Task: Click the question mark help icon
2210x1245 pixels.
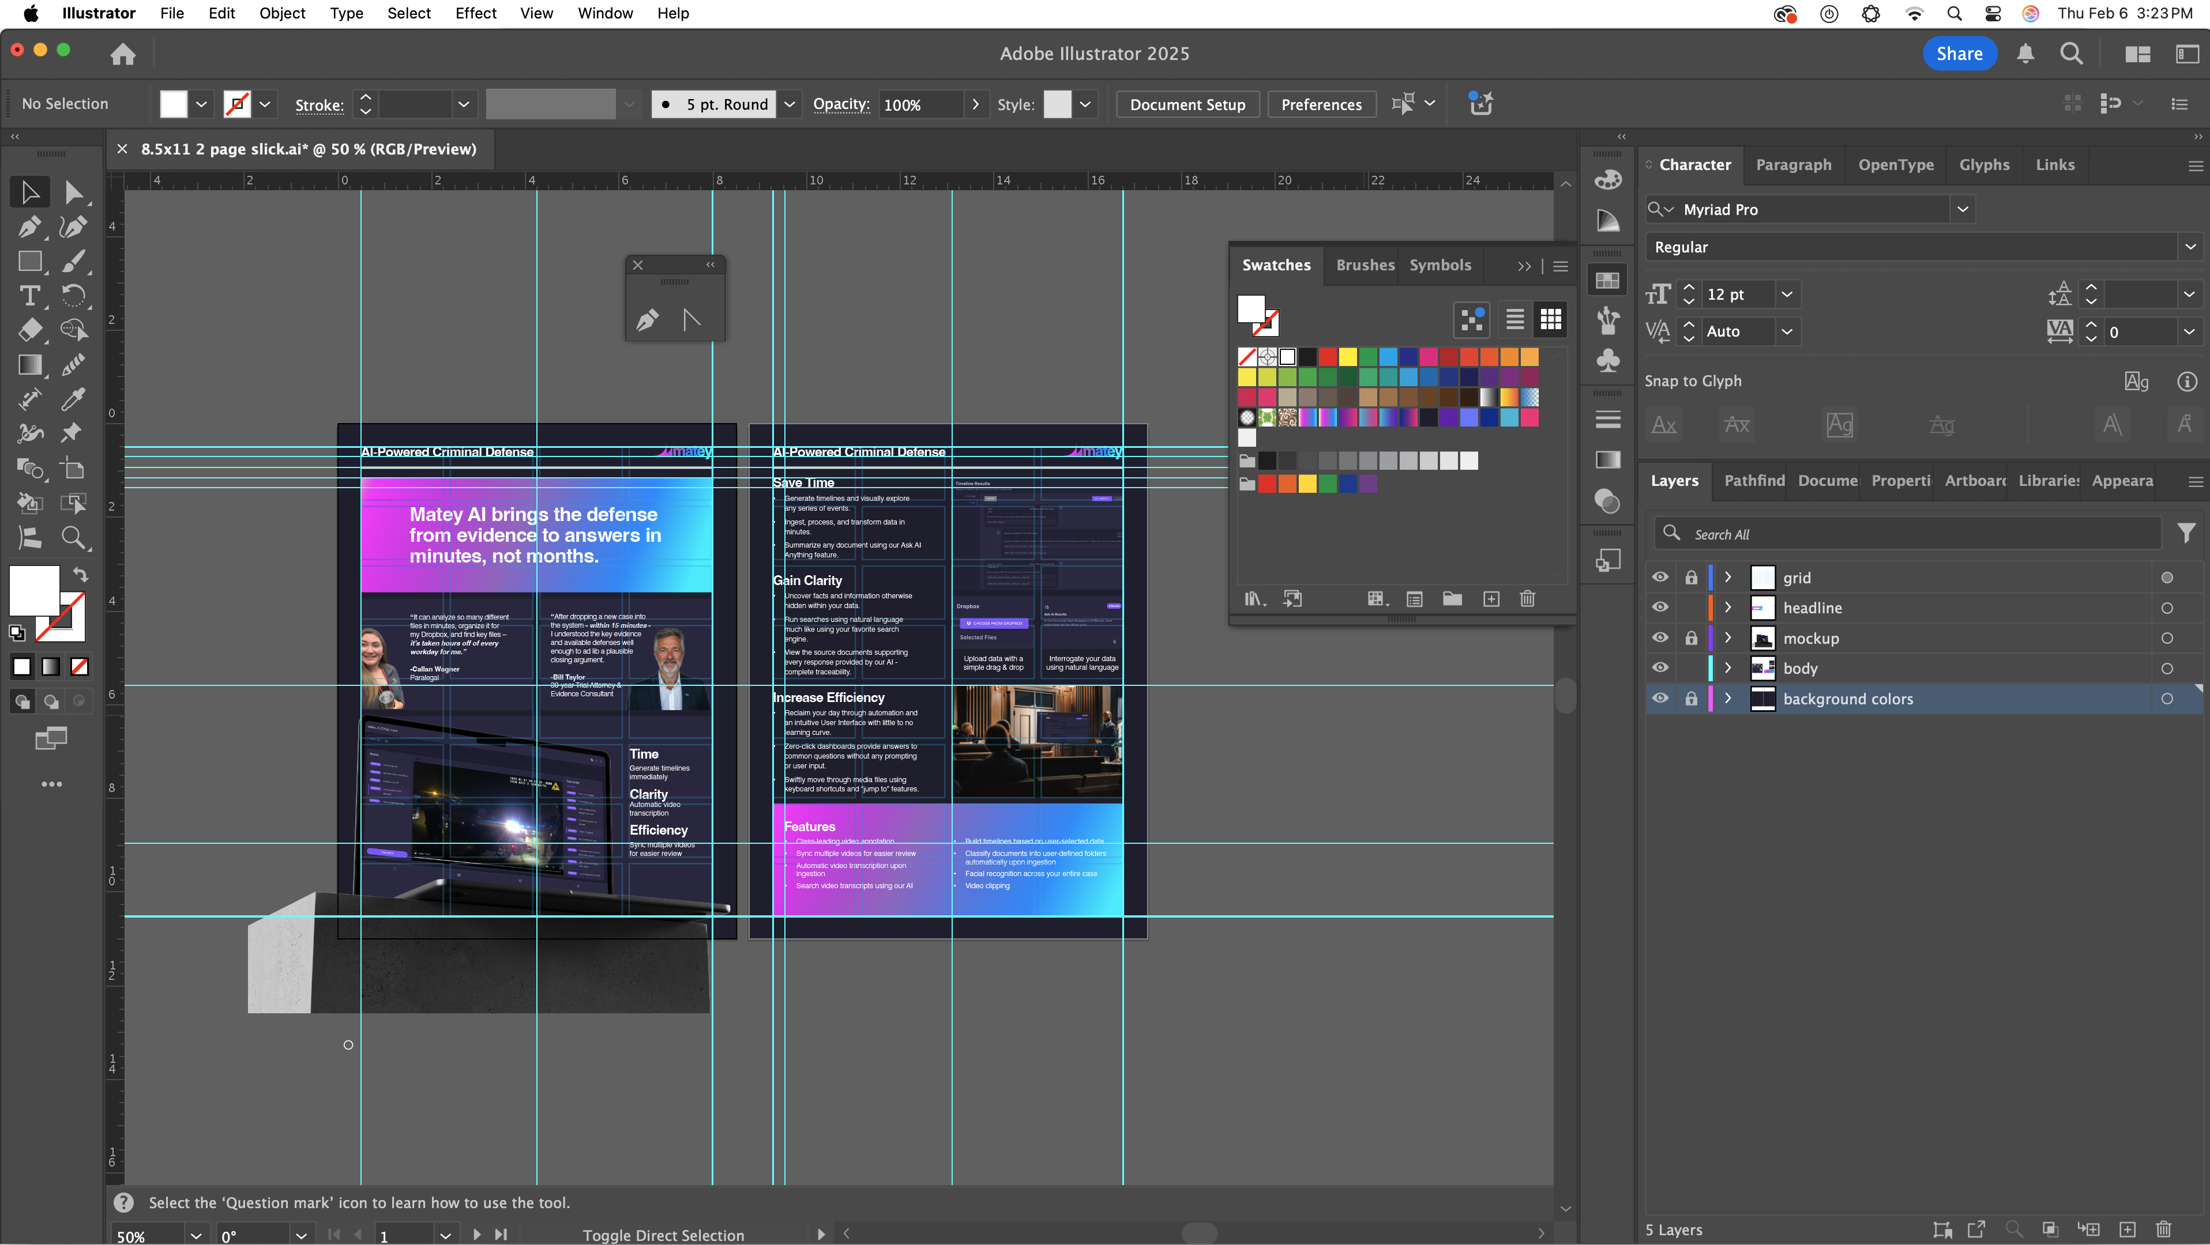Action: [x=125, y=1202]
